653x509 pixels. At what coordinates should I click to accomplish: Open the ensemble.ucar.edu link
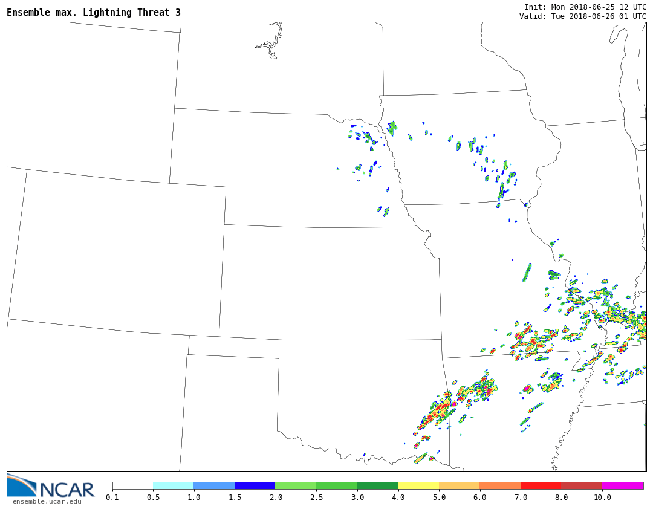click(47, 501)
